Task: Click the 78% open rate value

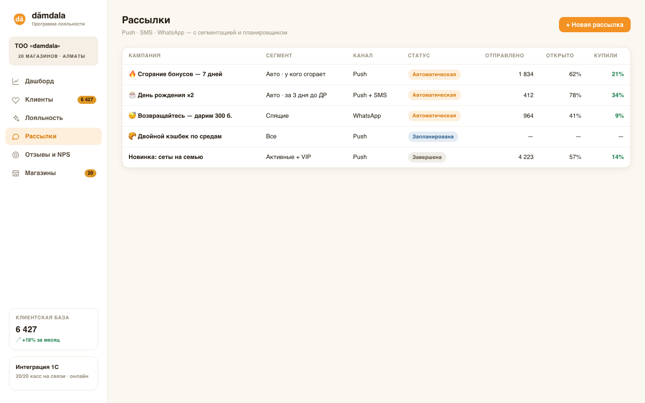Action: tap(575, 95)
